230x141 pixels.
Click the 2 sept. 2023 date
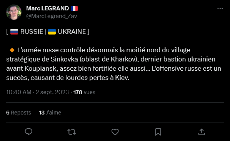tap(52, 92)
